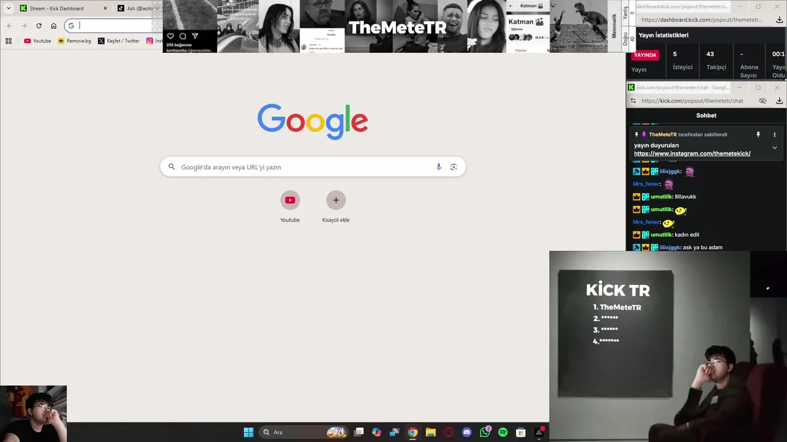Click the taskbar Ara search box

tap(304, 432)
